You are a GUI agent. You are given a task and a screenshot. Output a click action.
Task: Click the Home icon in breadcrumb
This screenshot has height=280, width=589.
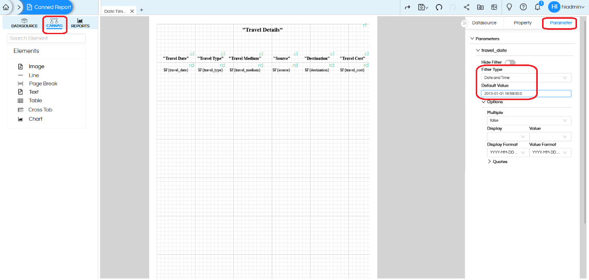click(6, 7)
